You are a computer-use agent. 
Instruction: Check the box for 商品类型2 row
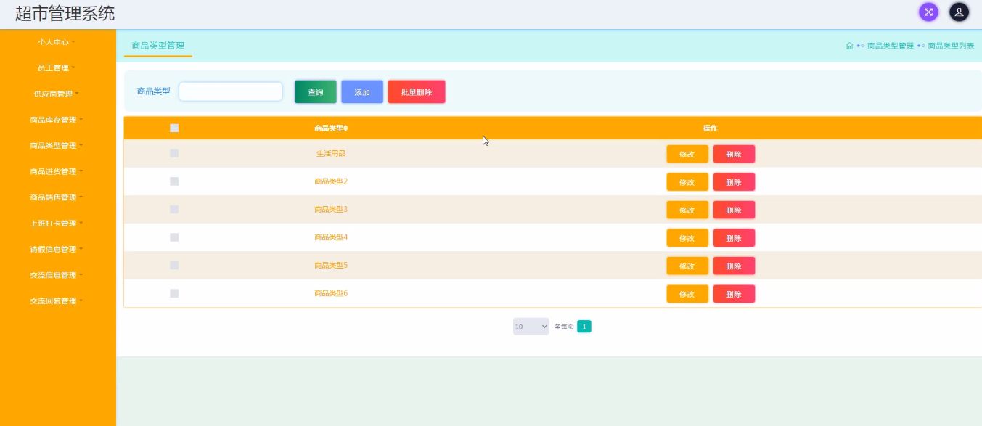click(174, 181)
